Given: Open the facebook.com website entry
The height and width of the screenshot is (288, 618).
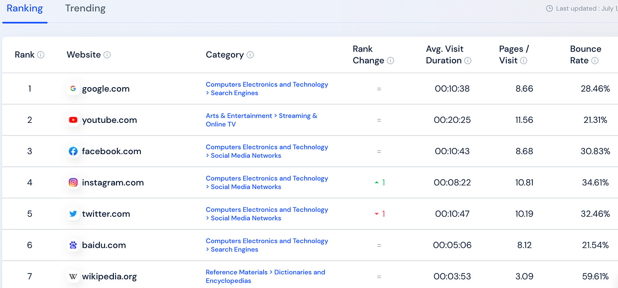Looking at the screenshot, I should tap(112, 151).
